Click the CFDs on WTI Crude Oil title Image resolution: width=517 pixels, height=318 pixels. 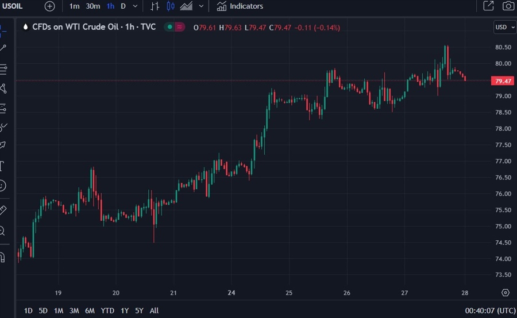[x=94, y=27]
